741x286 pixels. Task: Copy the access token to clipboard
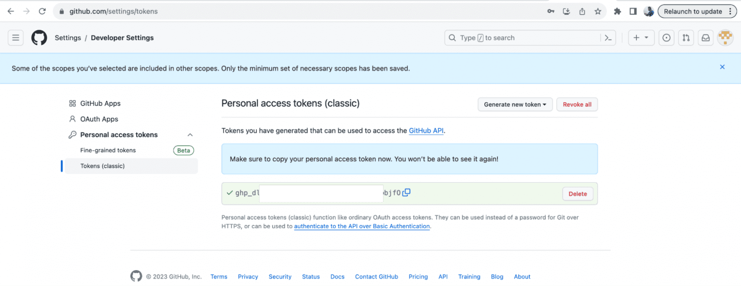point(406,192)
